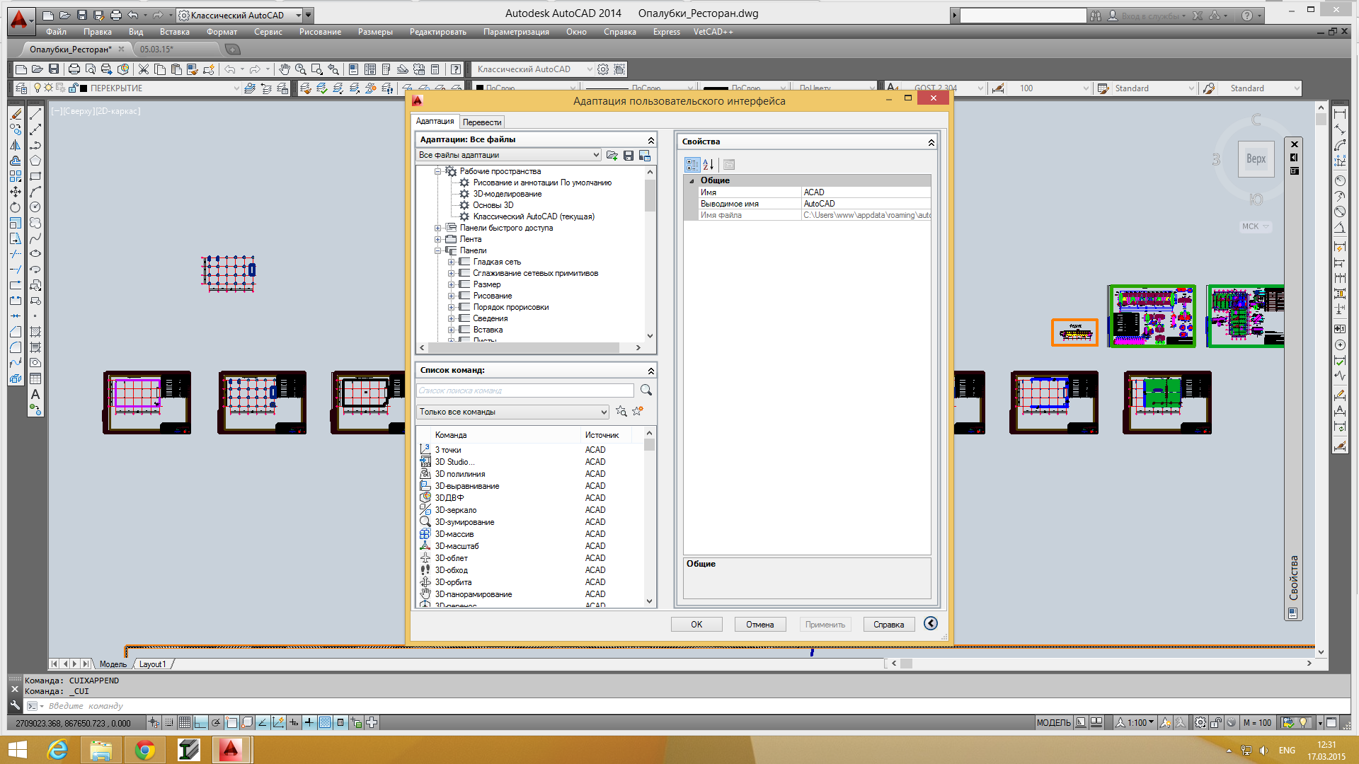Switch properties to categorized view

point(692,165)
